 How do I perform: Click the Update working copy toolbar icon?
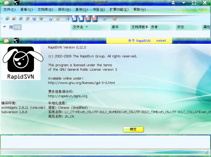point(21,19)
